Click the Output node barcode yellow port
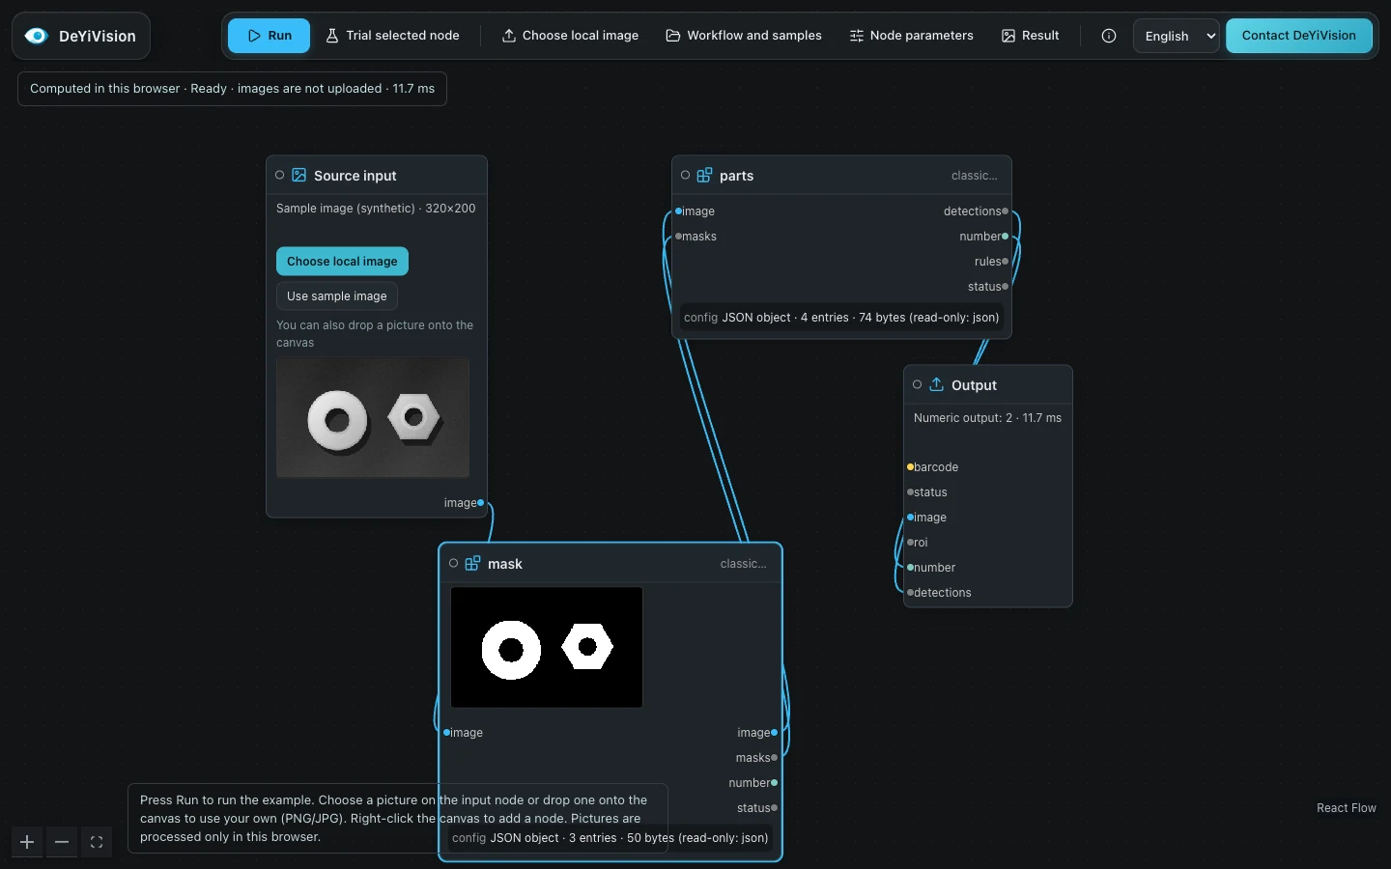Screen dimensions: 1391x869 coord(910,467)
